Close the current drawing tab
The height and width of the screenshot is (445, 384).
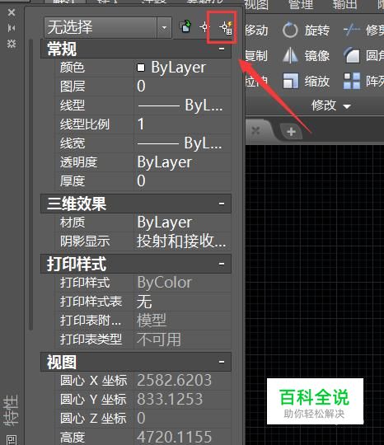[x=255, y=130]
